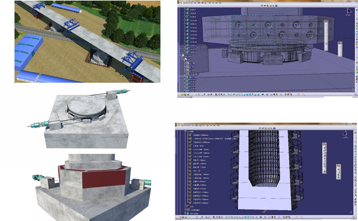Click the axis indicator in the lower viewport's corner
Image resolution: width=358 pixels, height=221 pixels.
tap(351, 212)
